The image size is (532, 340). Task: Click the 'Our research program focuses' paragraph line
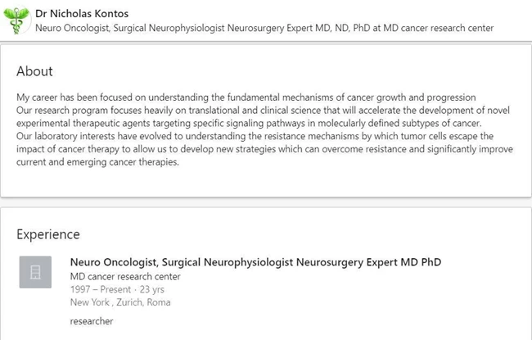tap(263, 111)
